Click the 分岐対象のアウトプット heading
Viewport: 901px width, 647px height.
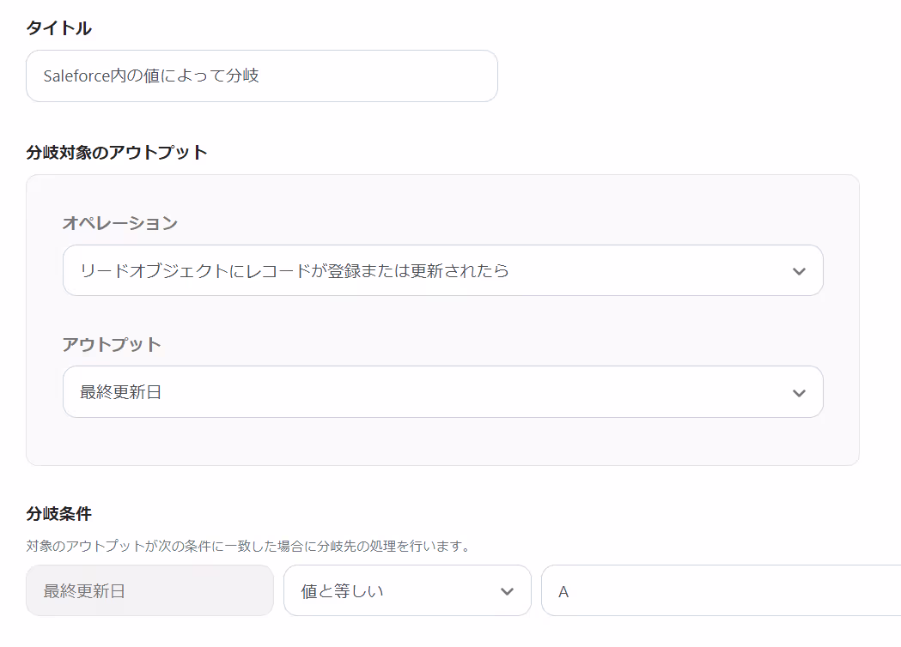point(117,153)
